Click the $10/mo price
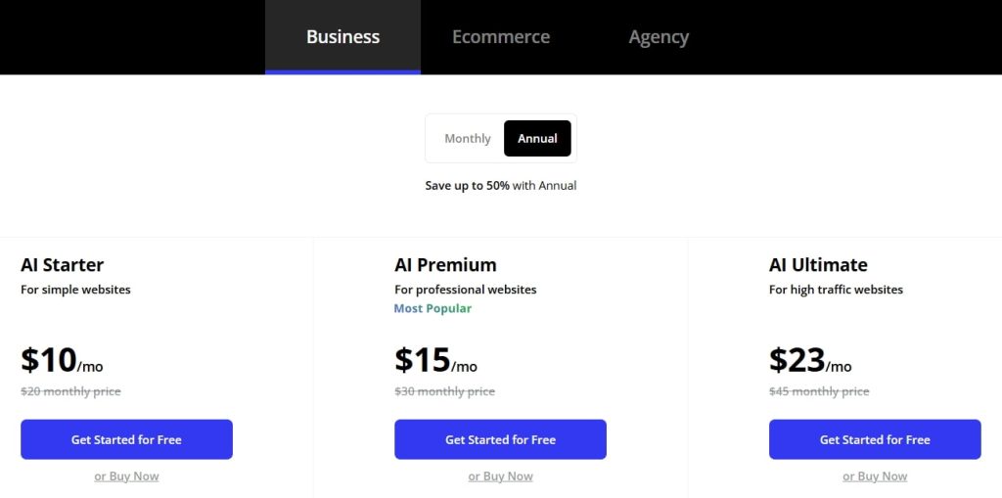Image resolution: width=1002 pixels, height=498 pixels. tap(61, 361)
